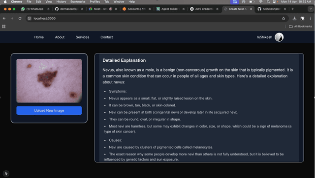315x178 pixels.
Task: Open the Services page link
Action: point(82,37)
